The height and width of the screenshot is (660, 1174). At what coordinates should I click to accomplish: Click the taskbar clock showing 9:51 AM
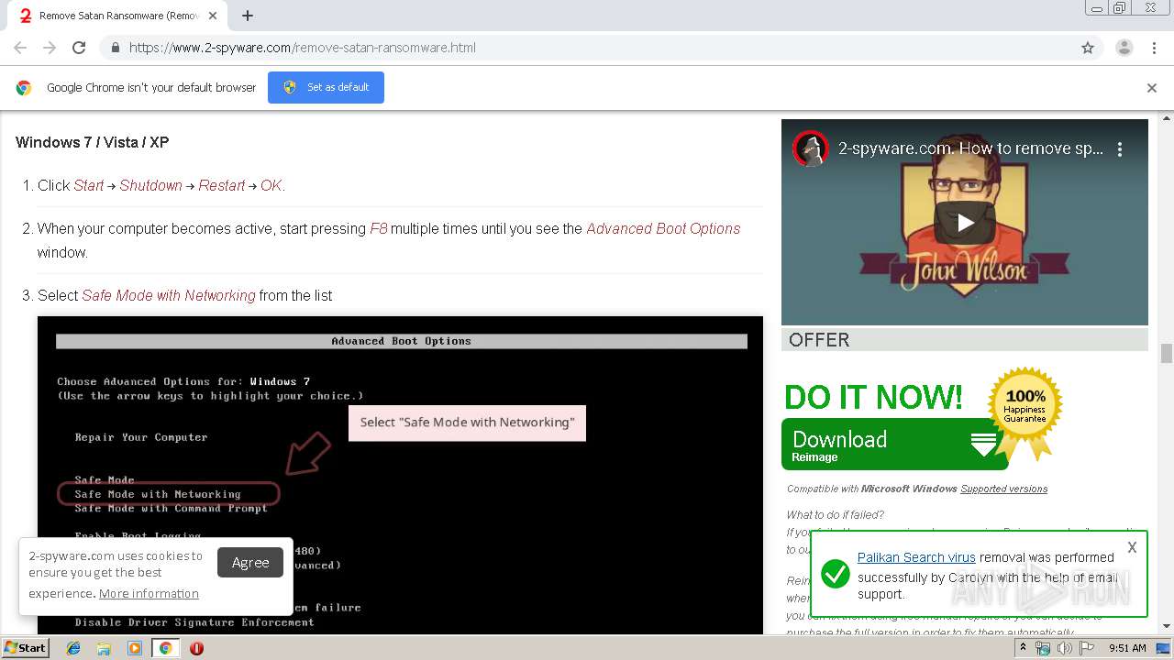1127,648
